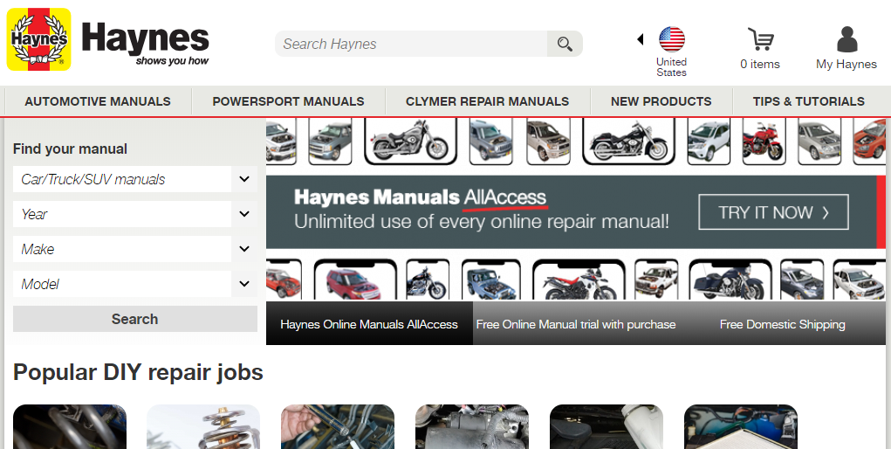The width and height of the screenshot is (891, 449).
Task: Open the United States flag selector
Action: point(672,39)
